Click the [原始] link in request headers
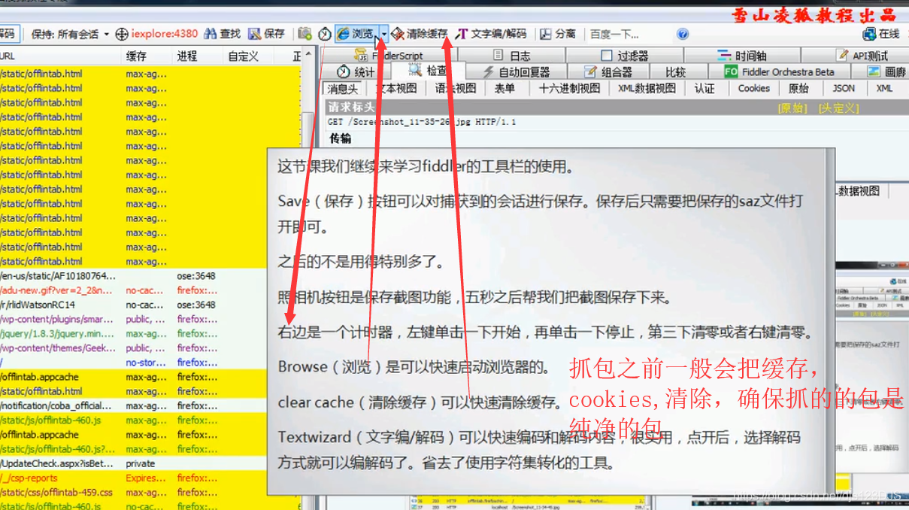The height and width of the screenshot is (510, 909). (792, 108)
